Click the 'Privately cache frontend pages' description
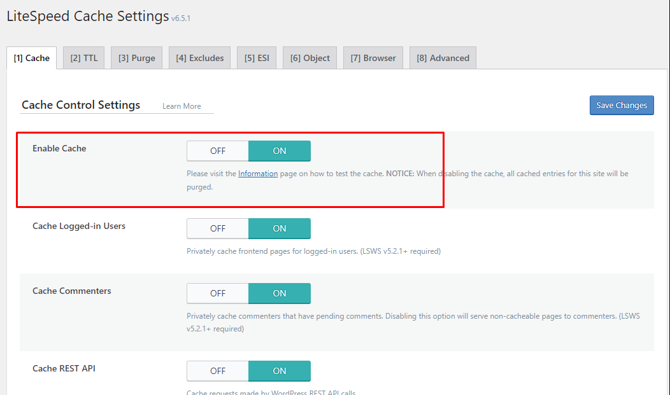670x395 pixels. coord(313,251)
